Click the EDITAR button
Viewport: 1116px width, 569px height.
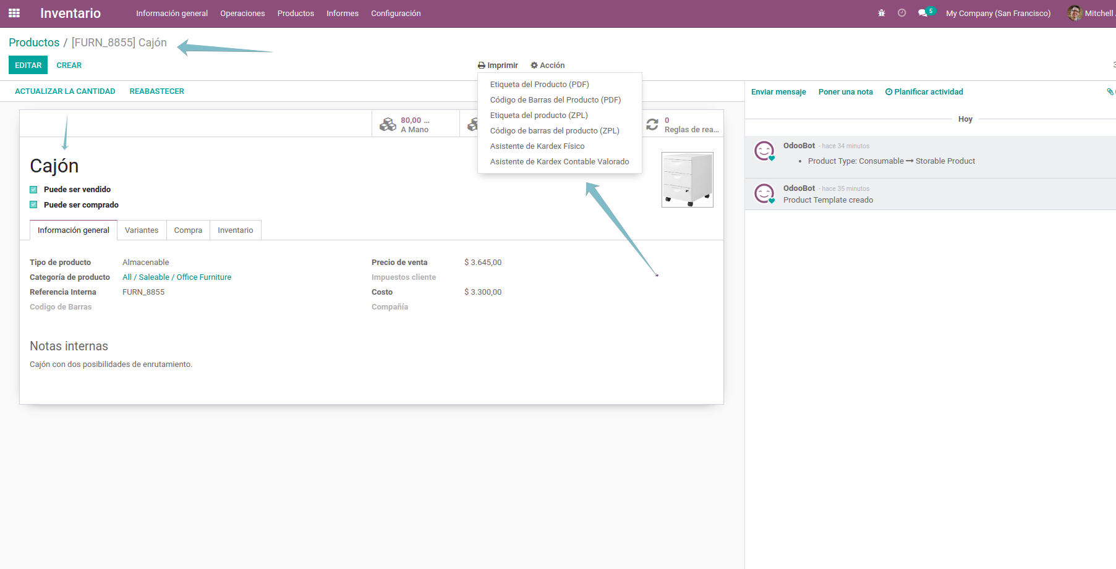pos(28,65)
